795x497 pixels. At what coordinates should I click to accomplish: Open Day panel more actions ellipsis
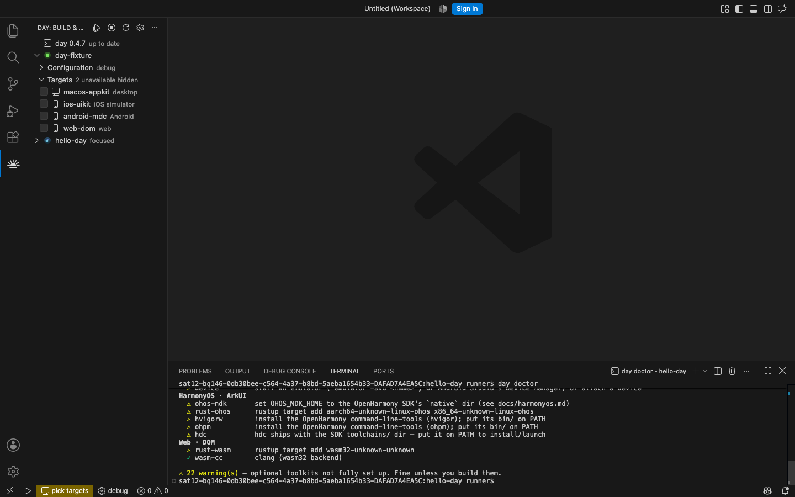155,28
